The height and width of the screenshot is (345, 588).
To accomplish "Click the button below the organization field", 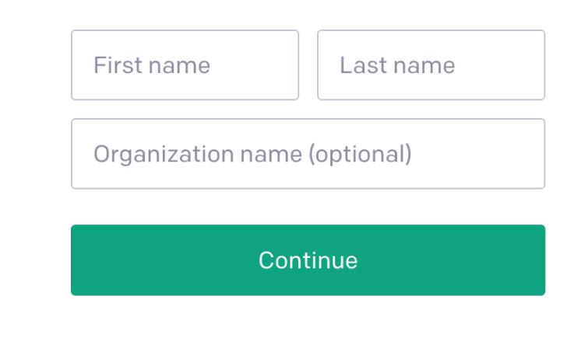I will 308,260.
